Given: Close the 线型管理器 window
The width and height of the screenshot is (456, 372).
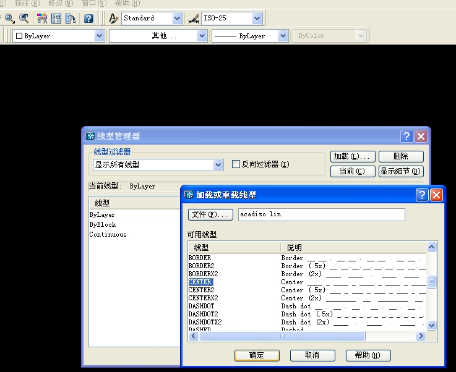Looking at the screenshot, I should pos(421,136).
